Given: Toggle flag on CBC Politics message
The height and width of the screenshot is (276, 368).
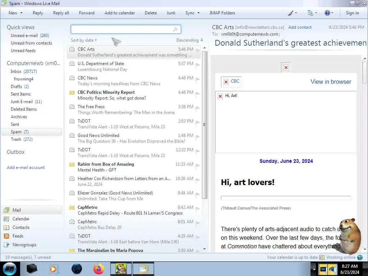Looking at the screenshot, I should tap(197, 94).
